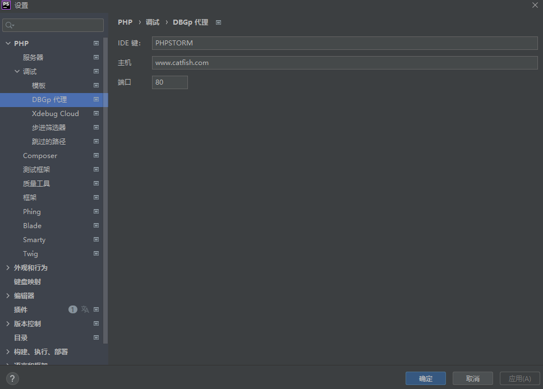Close the 设置 dialog window
The width and height of the screenshot is (543, 389).
pyautogui.click(x=535, y=5)
